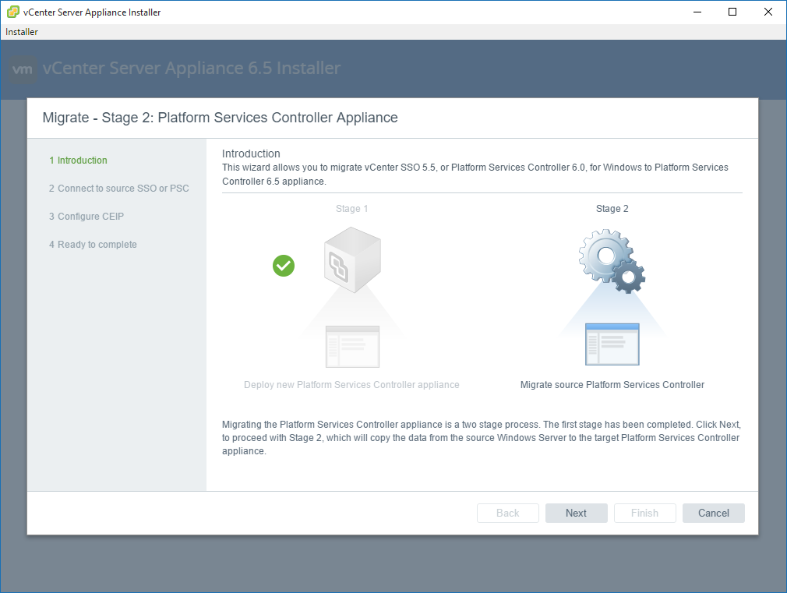
Task: Select step 3 Configure CEIP
Action: (x=86, y=217)
